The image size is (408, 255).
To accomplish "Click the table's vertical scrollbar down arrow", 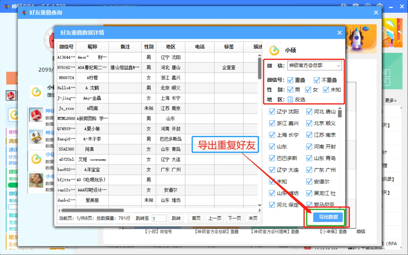I will point(260,205).
